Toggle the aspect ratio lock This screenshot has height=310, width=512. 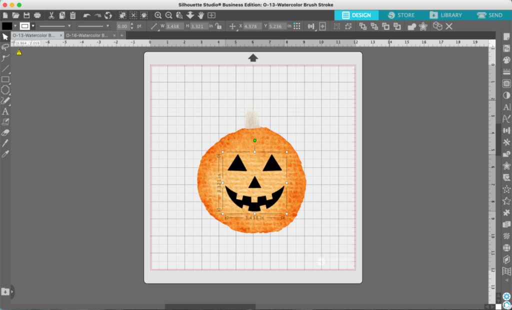(x=218, y=26)
